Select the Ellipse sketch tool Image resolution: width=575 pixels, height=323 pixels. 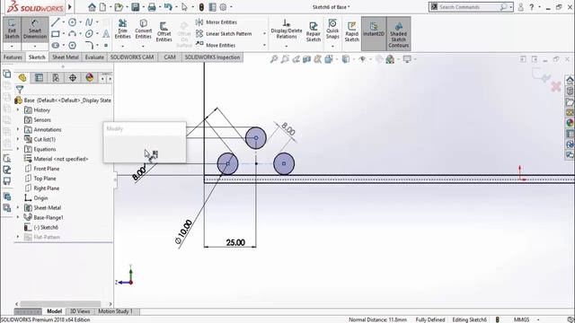point(89,34)
